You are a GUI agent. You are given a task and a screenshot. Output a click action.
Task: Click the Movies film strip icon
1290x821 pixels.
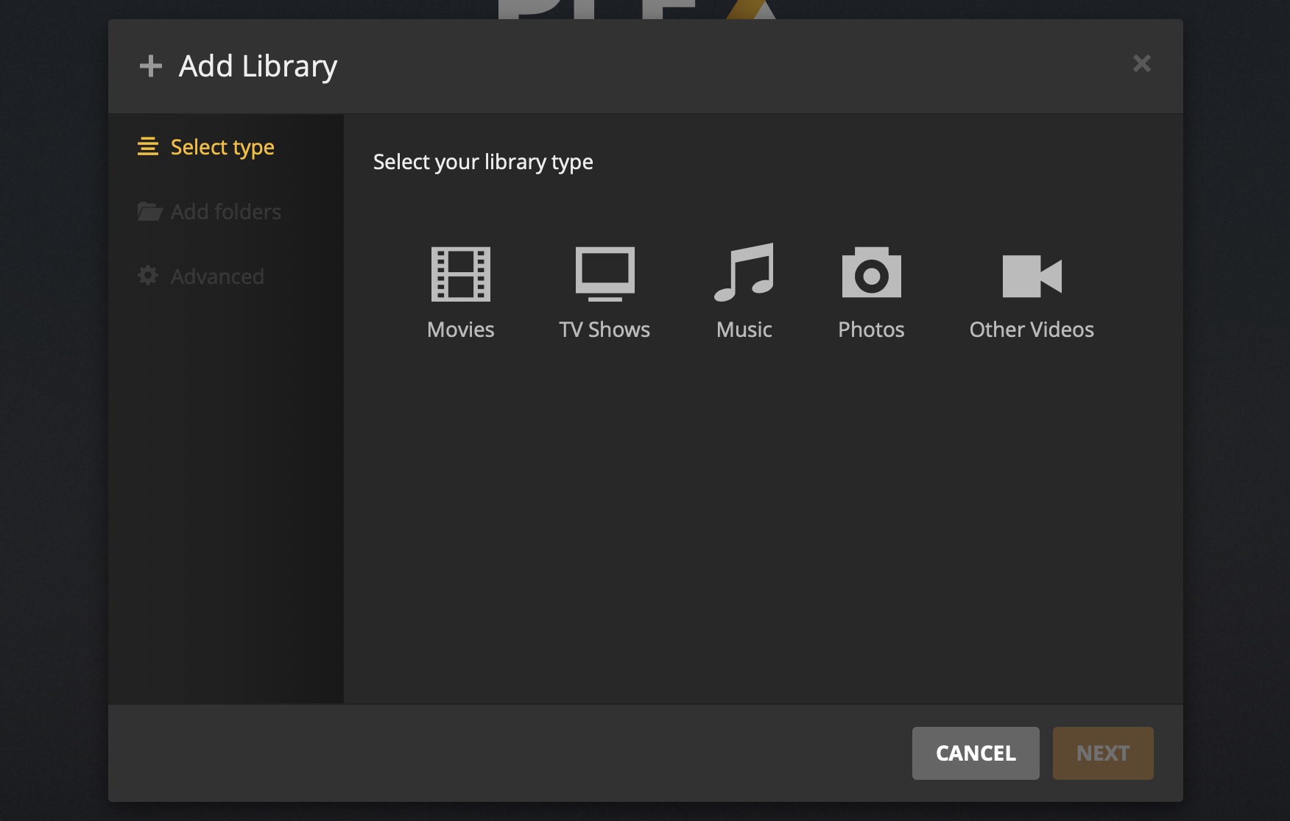(460, 274)
